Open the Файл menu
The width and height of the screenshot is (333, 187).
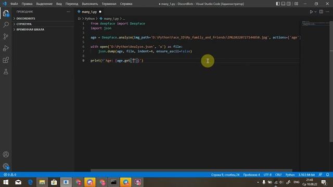pyautogui.click(x=14, y=4)
